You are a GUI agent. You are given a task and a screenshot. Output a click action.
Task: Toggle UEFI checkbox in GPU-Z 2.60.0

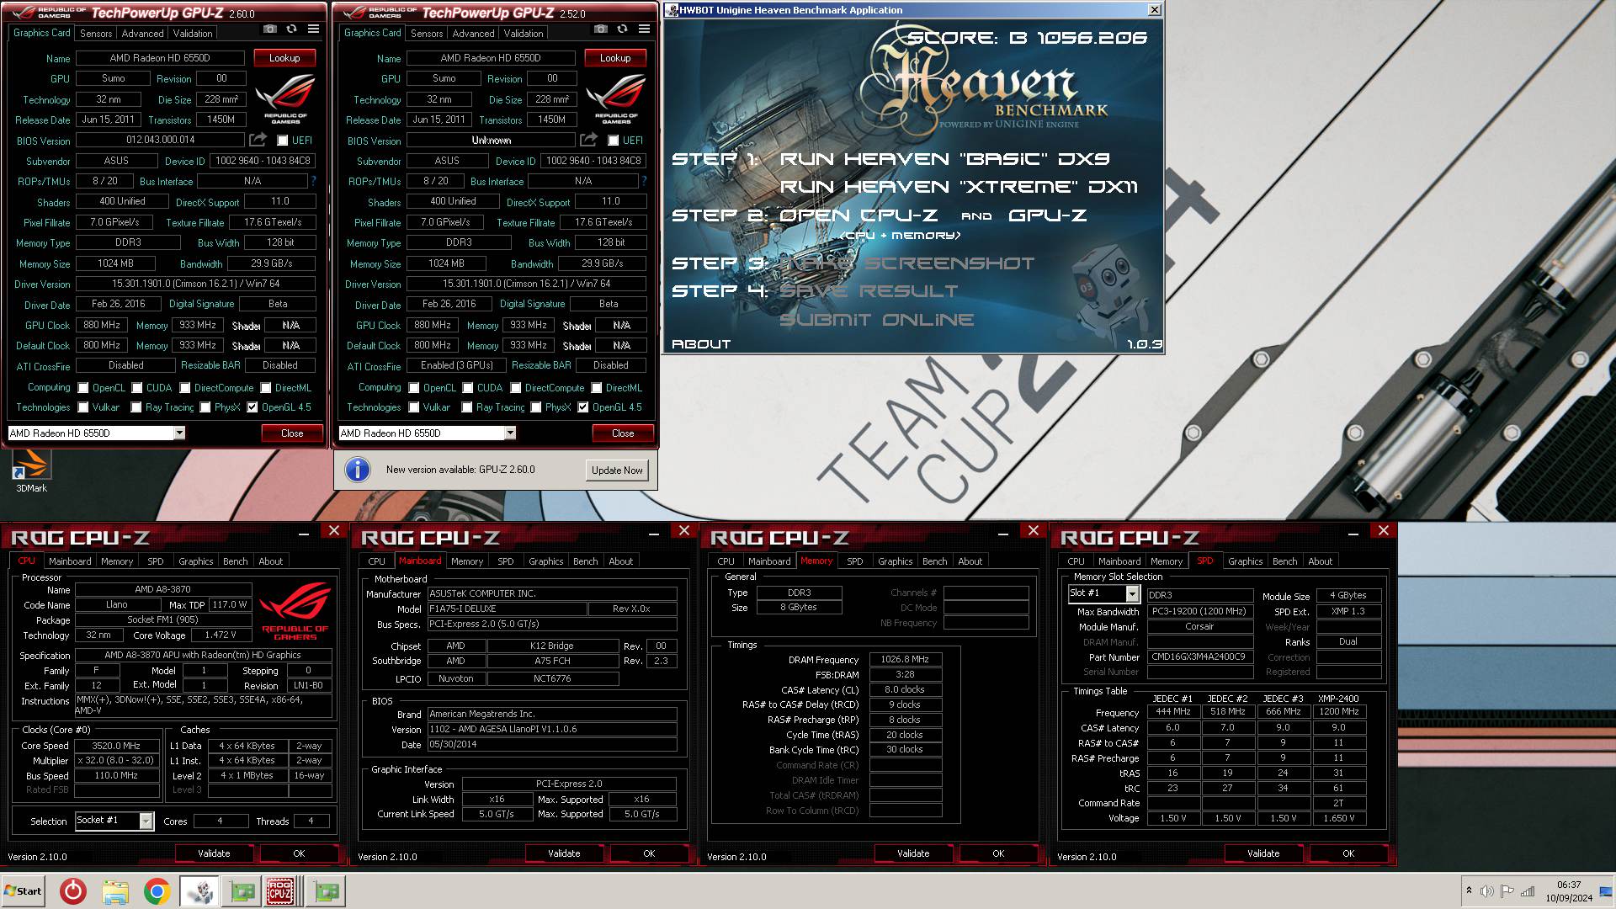click(283, 141)
